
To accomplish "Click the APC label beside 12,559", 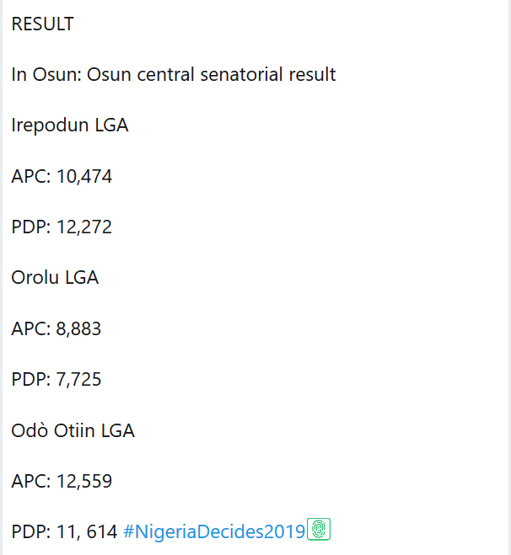I will coord(29,482).
